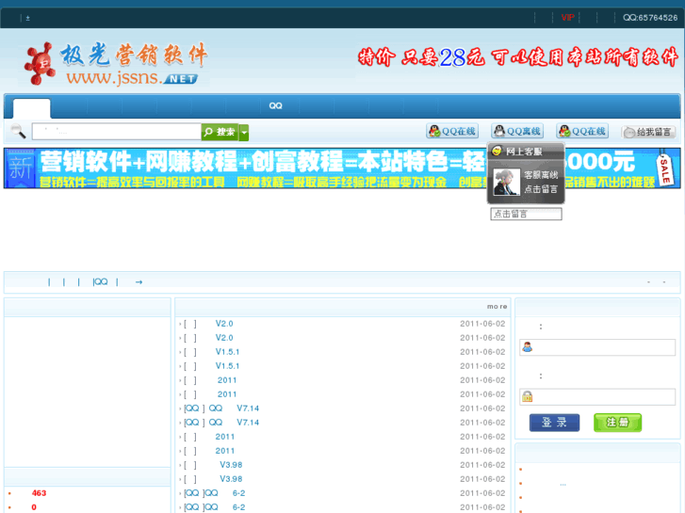Open the red VIP link in top bar
685x513 pixels.
coord(567,18)
